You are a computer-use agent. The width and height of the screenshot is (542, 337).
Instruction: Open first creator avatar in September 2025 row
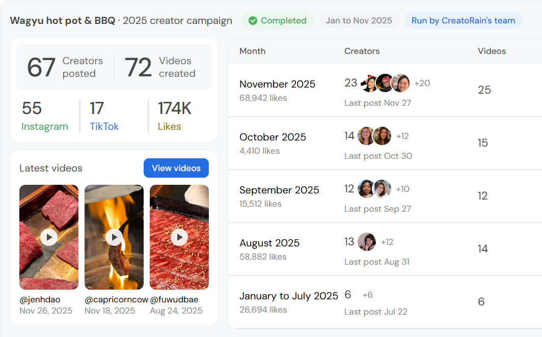point(366,189)
